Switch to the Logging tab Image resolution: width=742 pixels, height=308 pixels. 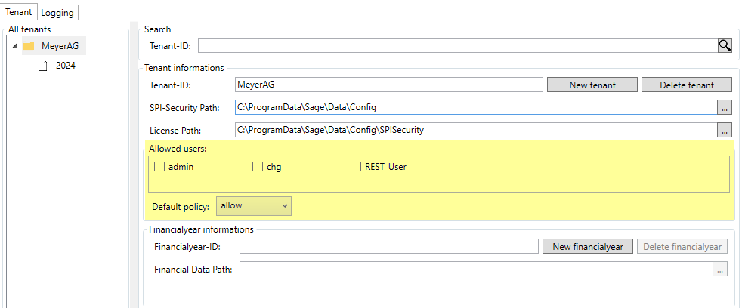point(57,13)
